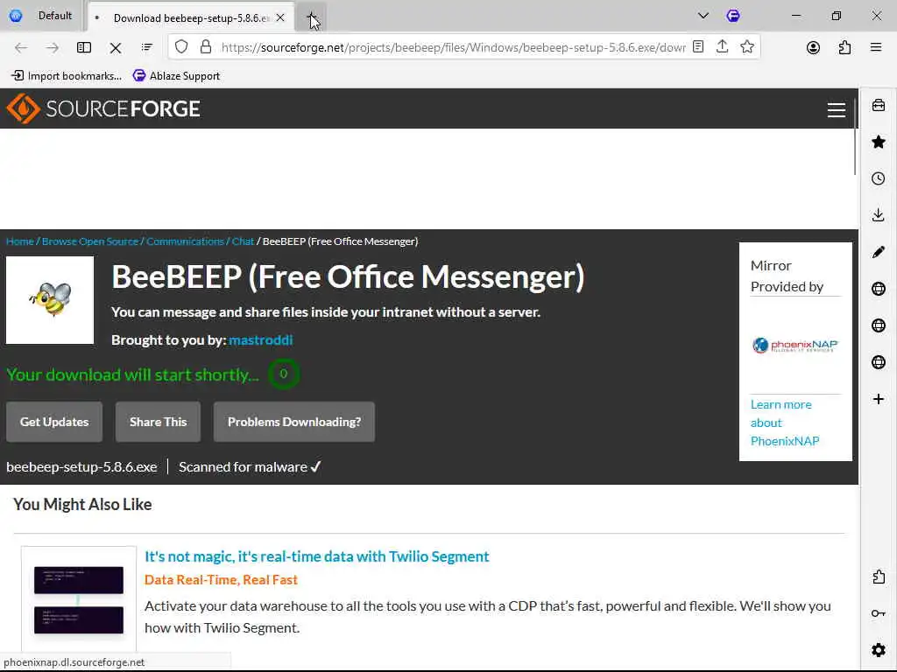Viewport: 897px width, 672px height.
Task: Click the page vertical scrollbar thumb
Action: click(x=855, y=137)
